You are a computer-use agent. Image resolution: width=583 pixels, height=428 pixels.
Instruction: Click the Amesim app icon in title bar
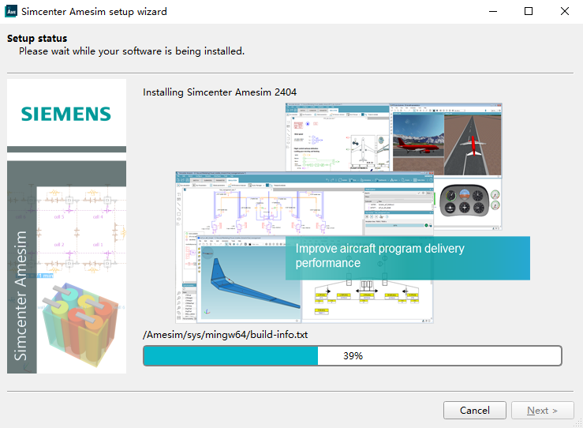tap(11, 12)
